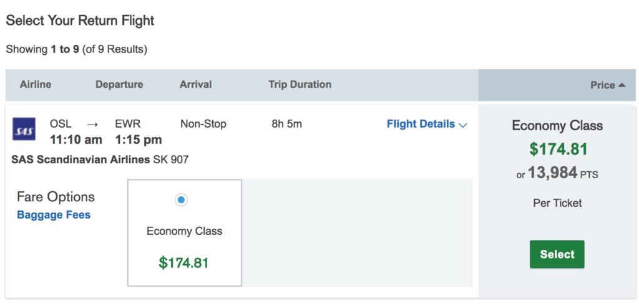Image resolution: width=639 pixels, height=304 pixels.
Task: Click the SAS Scandinavian Airlines SK 907 text
Action: (100, 159)
